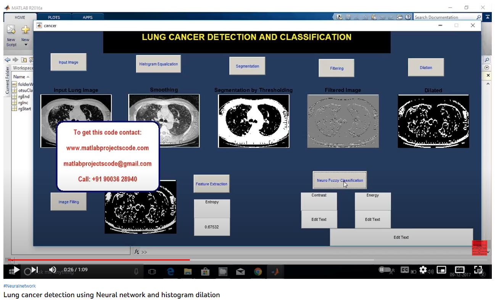
Task: Select the rgInc variable in Workspace
Action: 21,103
